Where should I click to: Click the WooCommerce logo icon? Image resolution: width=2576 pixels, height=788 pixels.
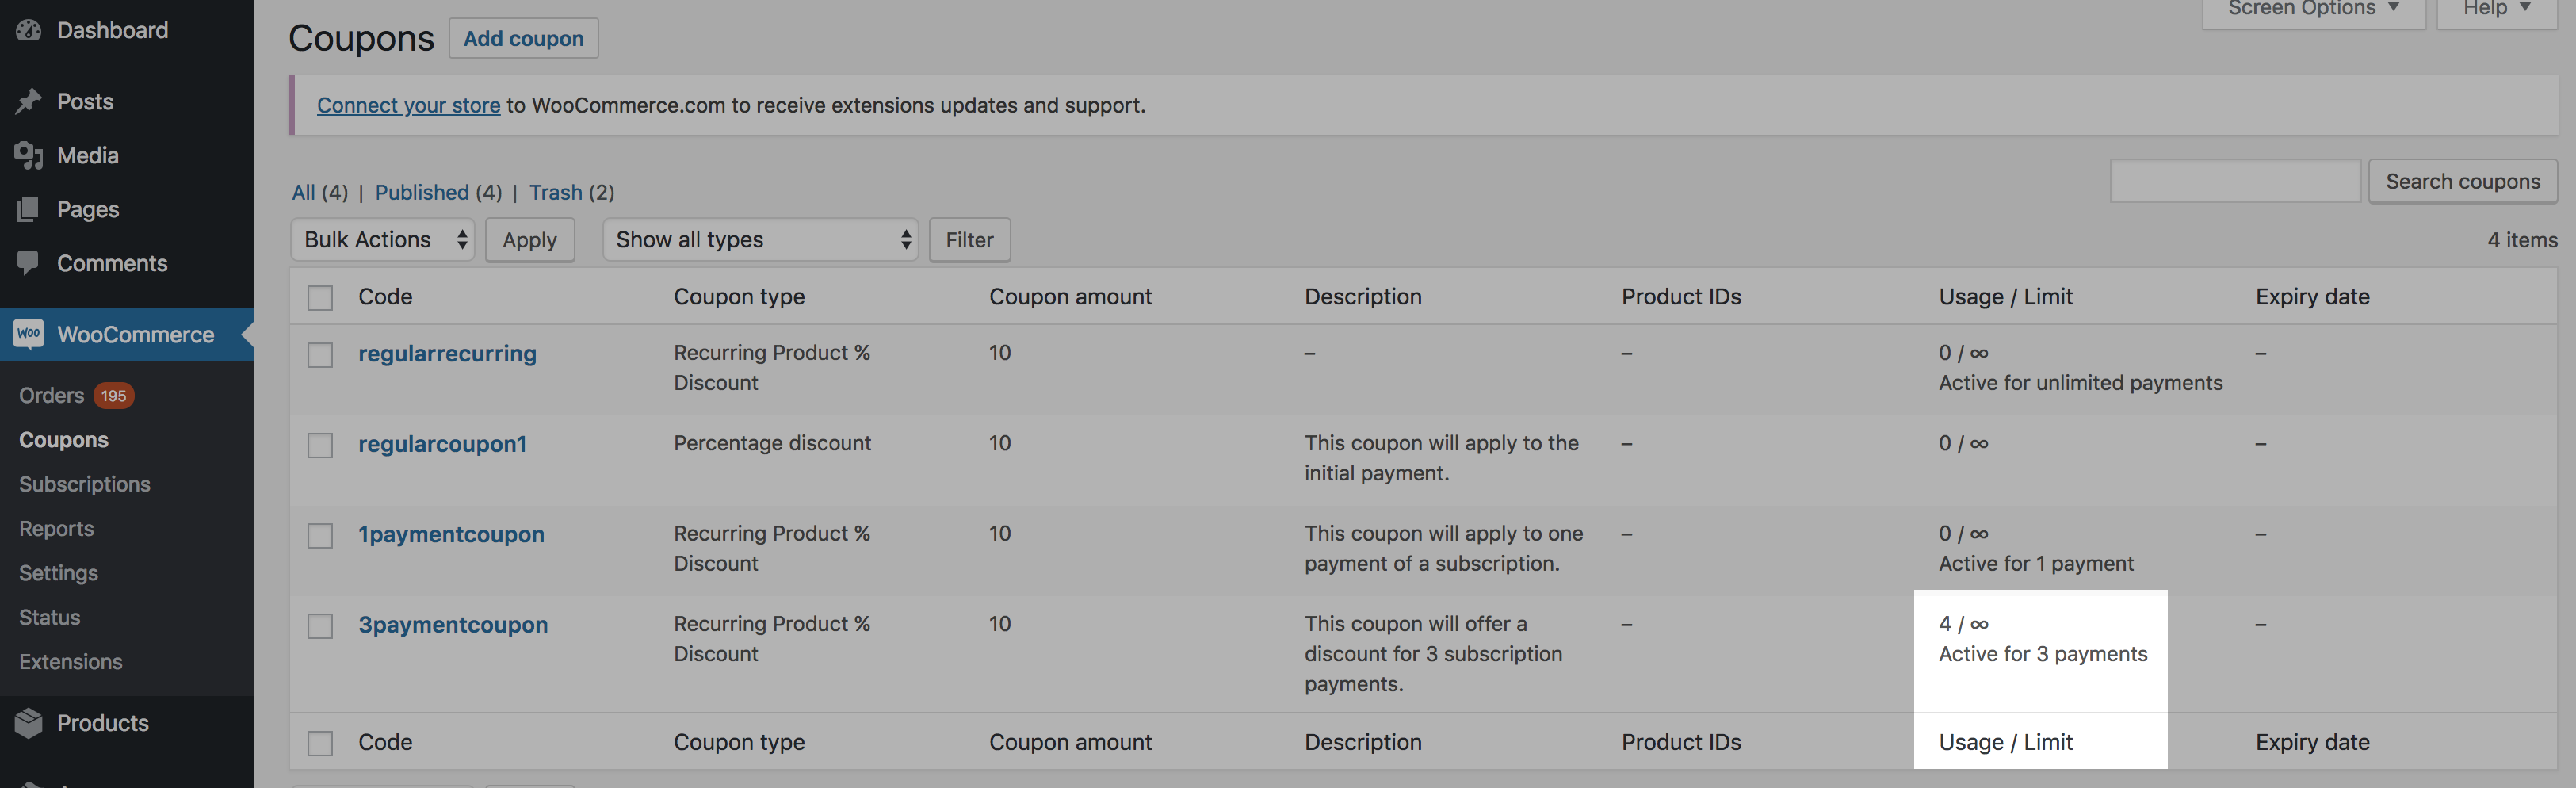click(29, 334)
